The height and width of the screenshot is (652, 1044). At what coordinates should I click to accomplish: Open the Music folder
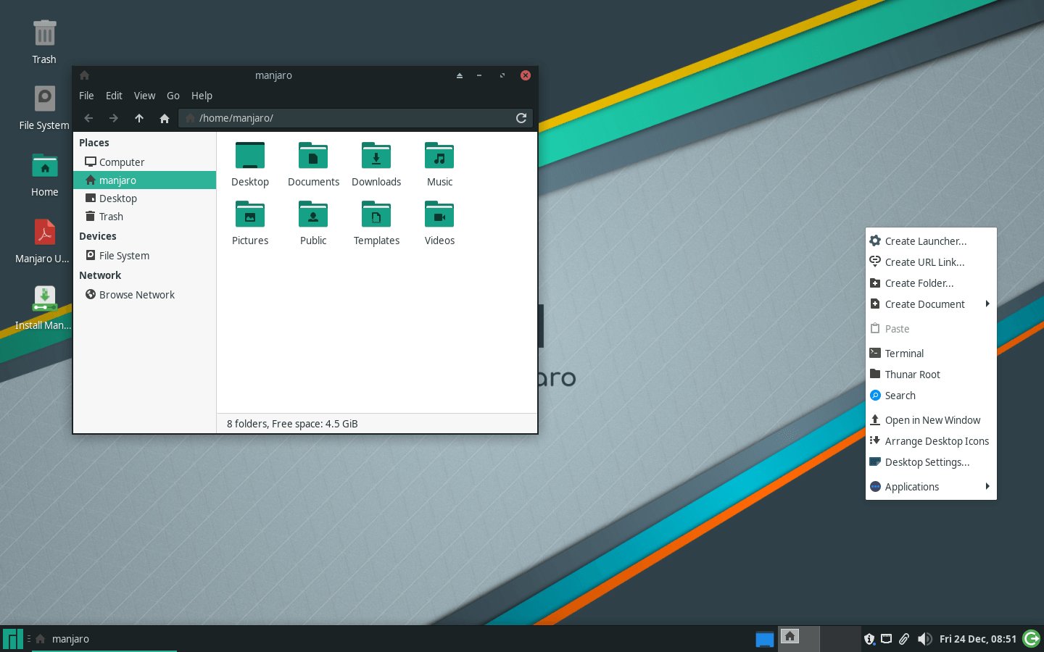tap(439, 164)
